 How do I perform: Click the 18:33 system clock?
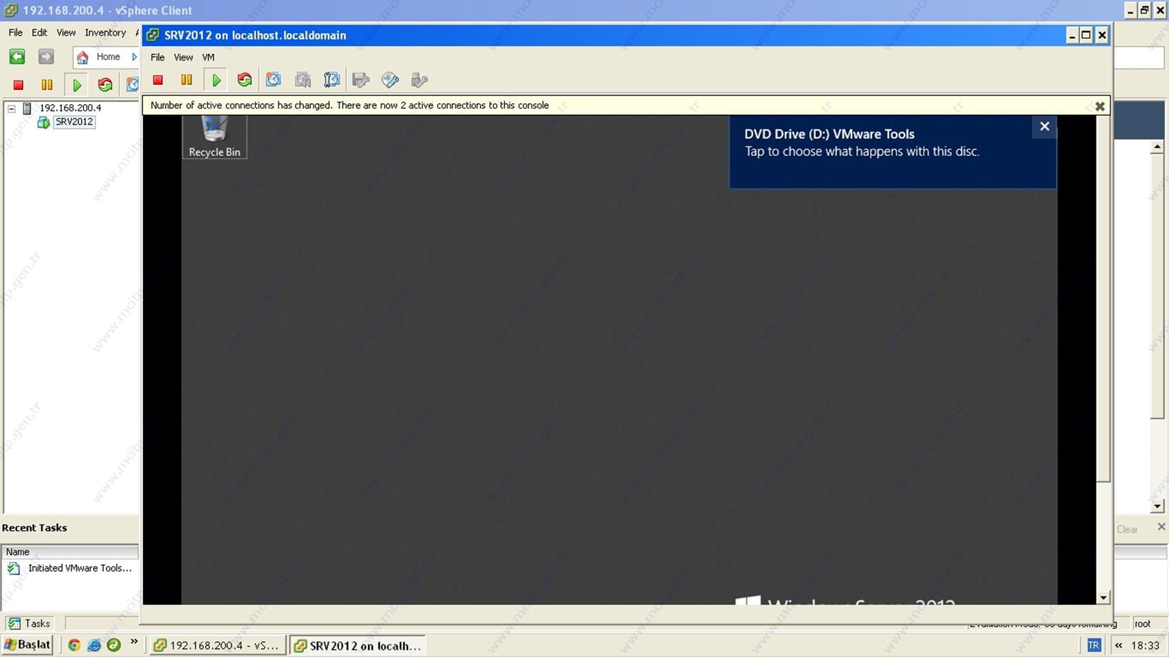(1145, 645)
